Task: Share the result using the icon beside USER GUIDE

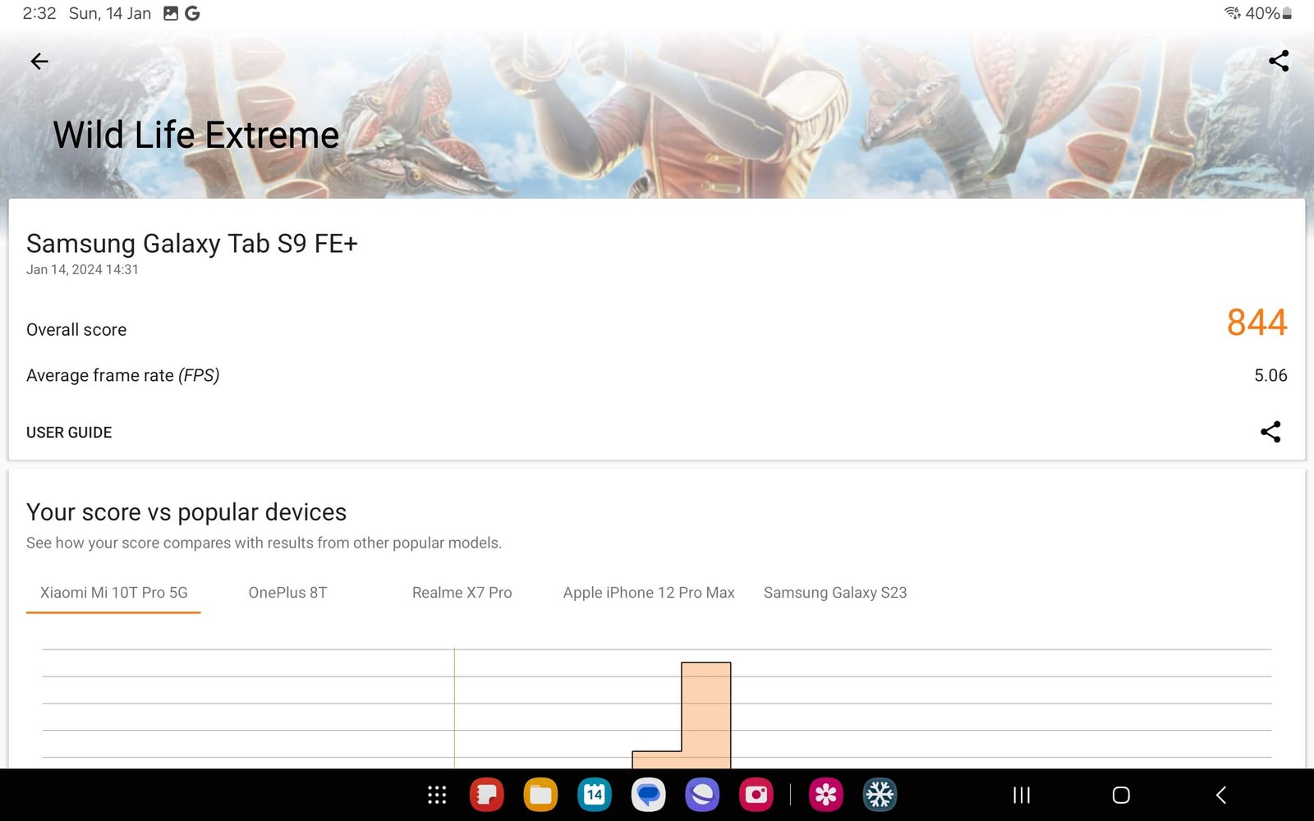Action: (1270, 432)
